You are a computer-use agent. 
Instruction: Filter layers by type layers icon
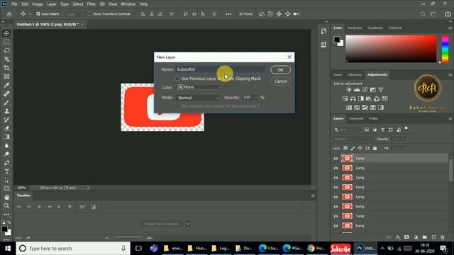(x=383, y=130)
